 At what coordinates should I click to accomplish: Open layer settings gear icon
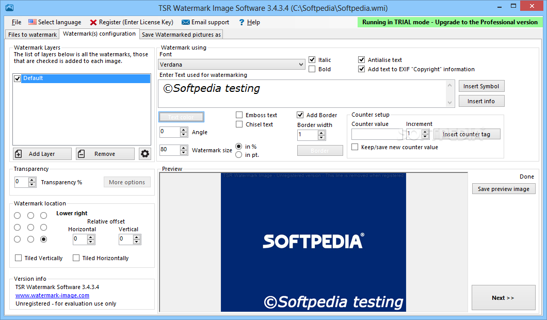(145, 153)
